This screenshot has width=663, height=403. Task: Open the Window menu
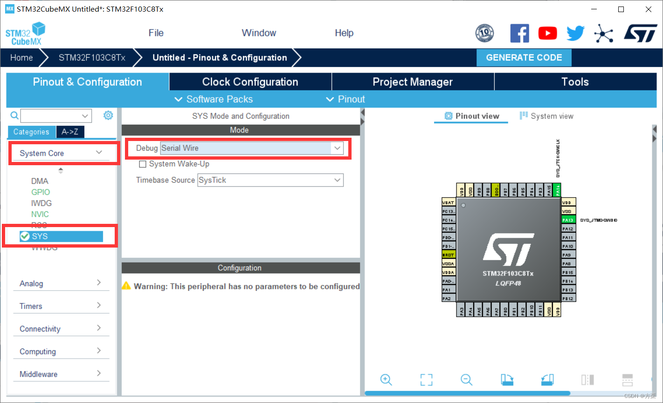(259, 33)
